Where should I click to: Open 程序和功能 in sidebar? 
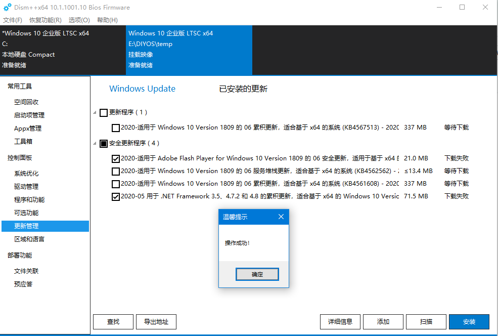tap(29, 200)
